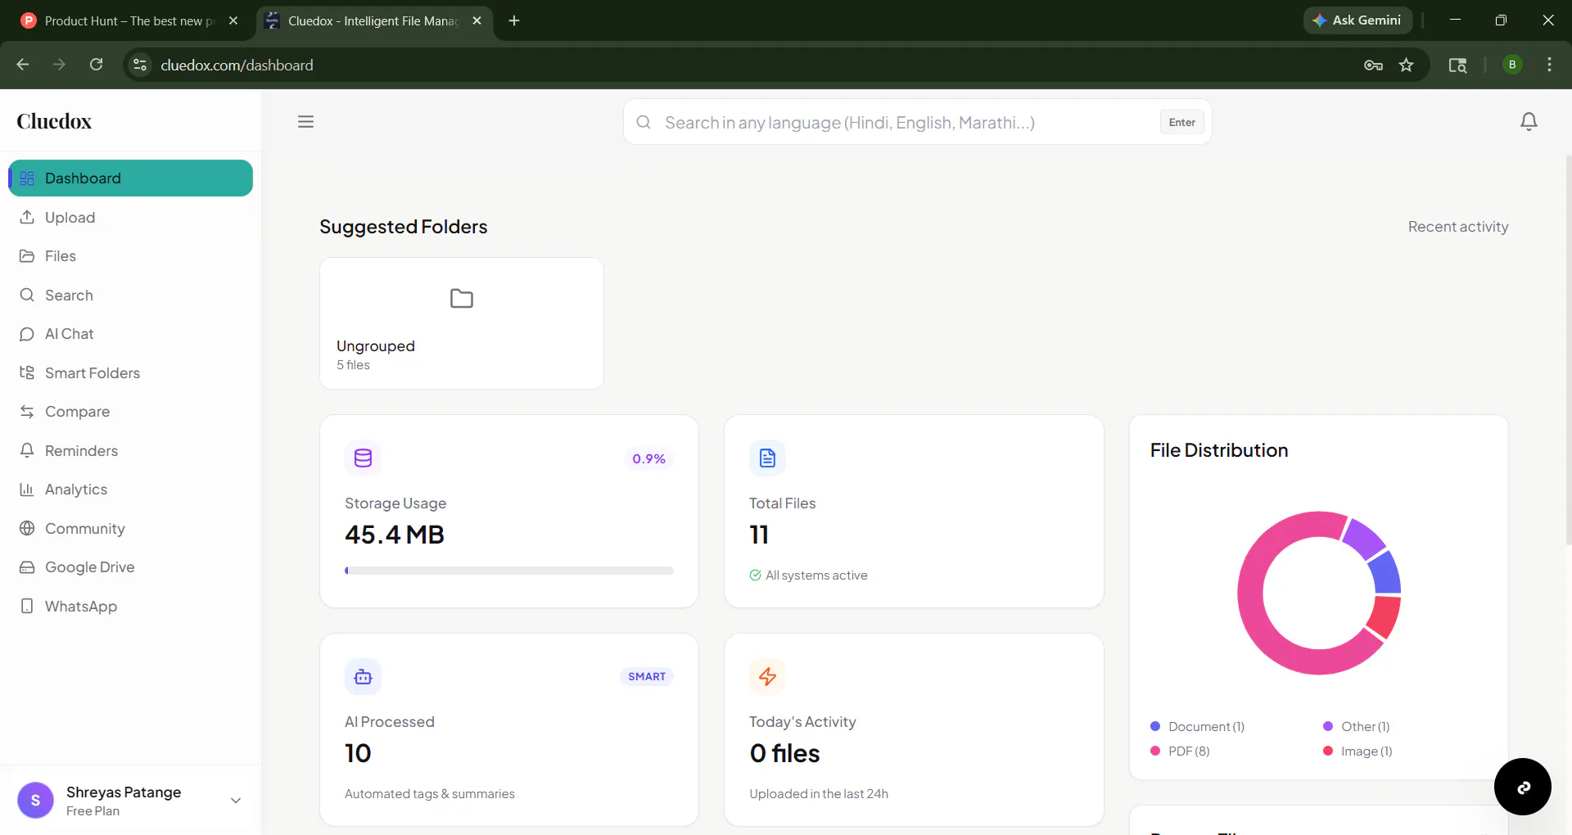Open the password manager key icon
Image resolution: width=1572 pixels, height=835 pixels.
coord(1373,65)
